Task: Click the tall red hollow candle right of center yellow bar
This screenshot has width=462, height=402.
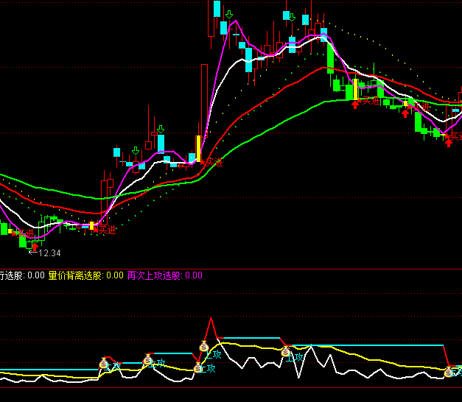Action: tap(204, 102)
